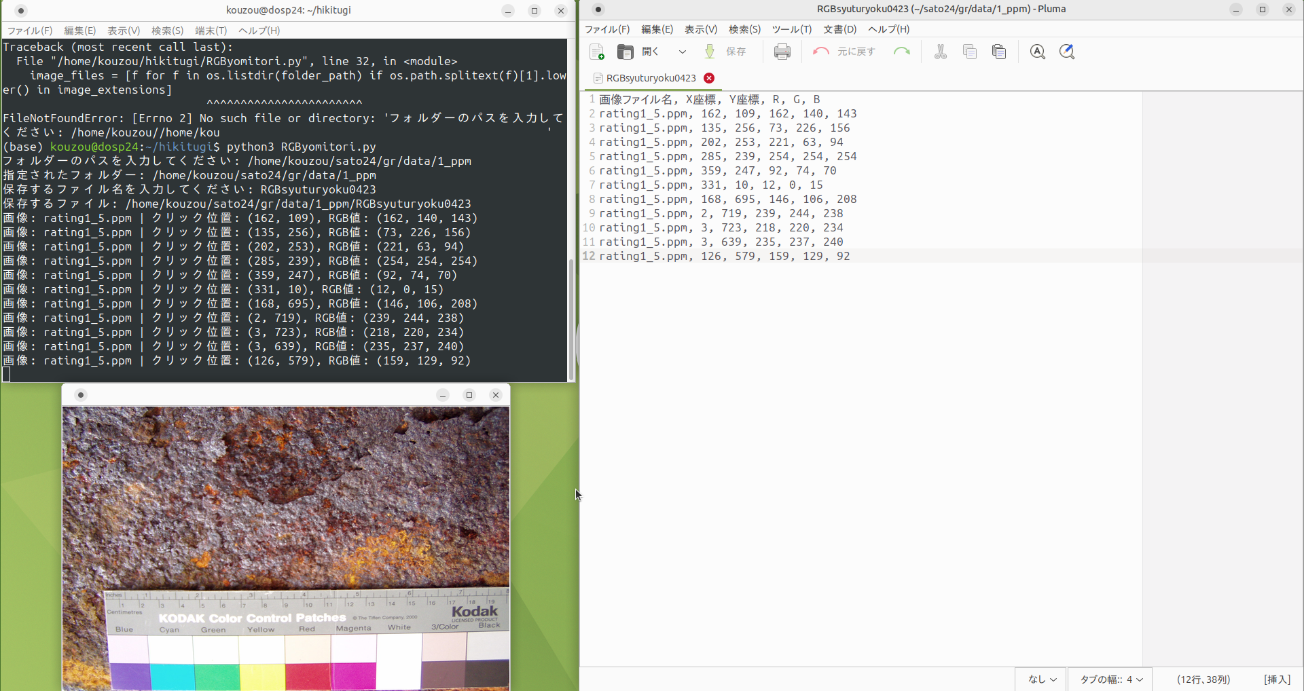Open the タブの幅: 4 dropdown
Screen dimensions: 1304x691
(x=1110, y=679)
